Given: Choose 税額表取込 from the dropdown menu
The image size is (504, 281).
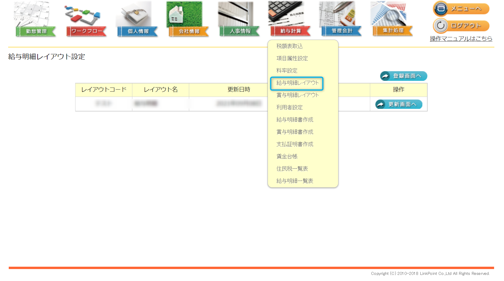Looking at the screenshot, I should pyautogui.click(x=289, y=46).
